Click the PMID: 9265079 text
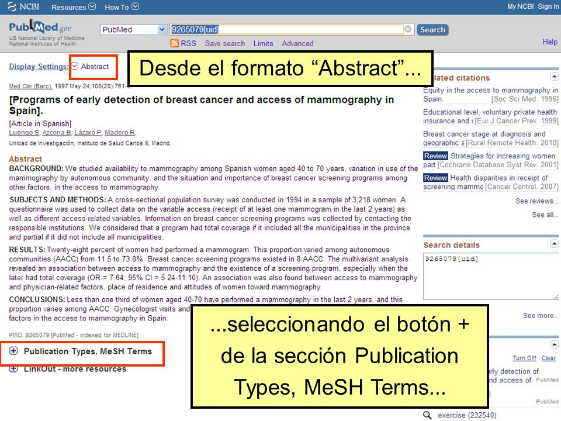561x421 pixels. coord(74,335)
